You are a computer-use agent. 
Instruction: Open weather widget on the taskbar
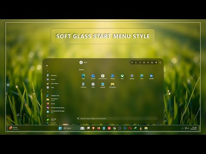pyautogui.click(x=14, y=128)
